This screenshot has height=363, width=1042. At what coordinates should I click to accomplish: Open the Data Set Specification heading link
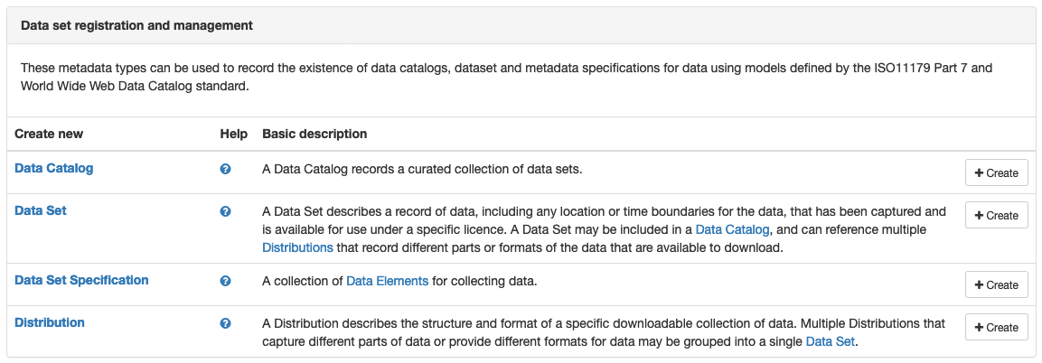pos(81,280)
